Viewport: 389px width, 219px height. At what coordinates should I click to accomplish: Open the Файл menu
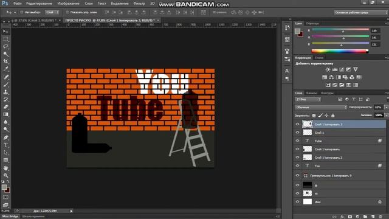(18, 4)
